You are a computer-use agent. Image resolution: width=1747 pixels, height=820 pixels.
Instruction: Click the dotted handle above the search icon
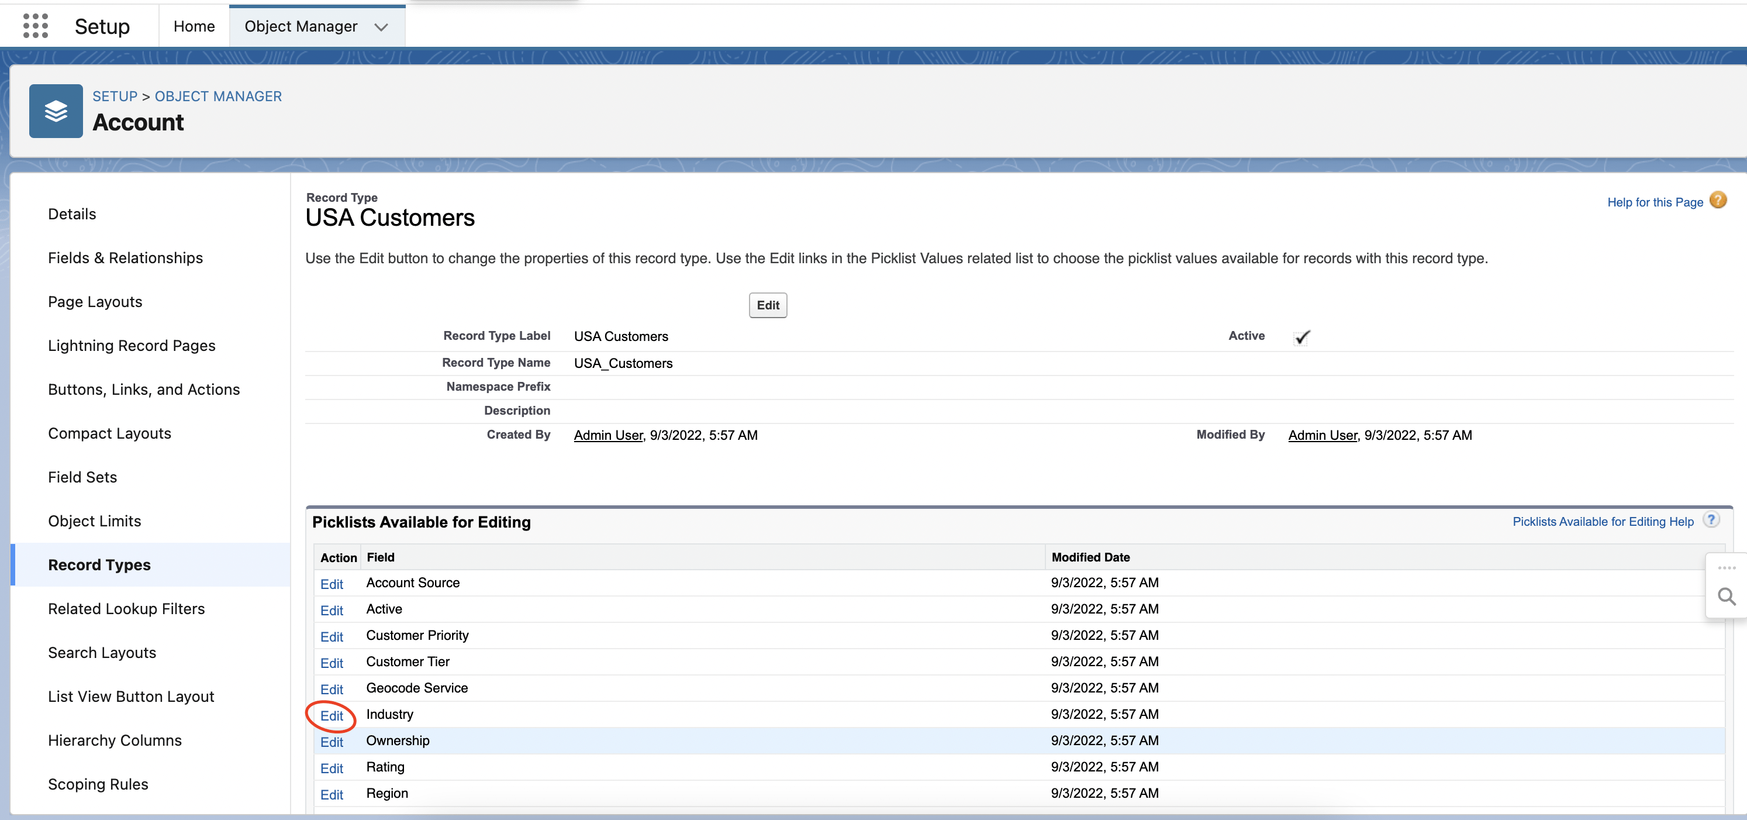tap(1726, 568)
